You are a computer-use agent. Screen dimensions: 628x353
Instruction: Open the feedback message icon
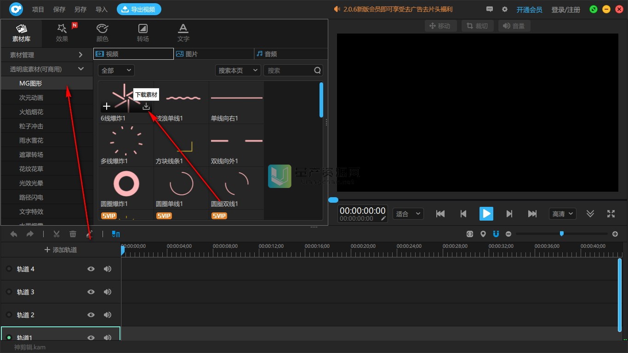[x=490, y=9]
